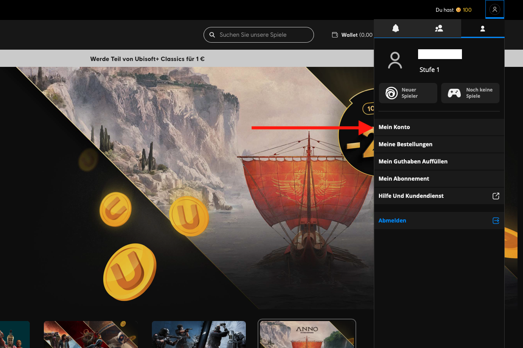
Task: Select Mein Guthaben Auffüllen
Action: click(x=439, y=161)
